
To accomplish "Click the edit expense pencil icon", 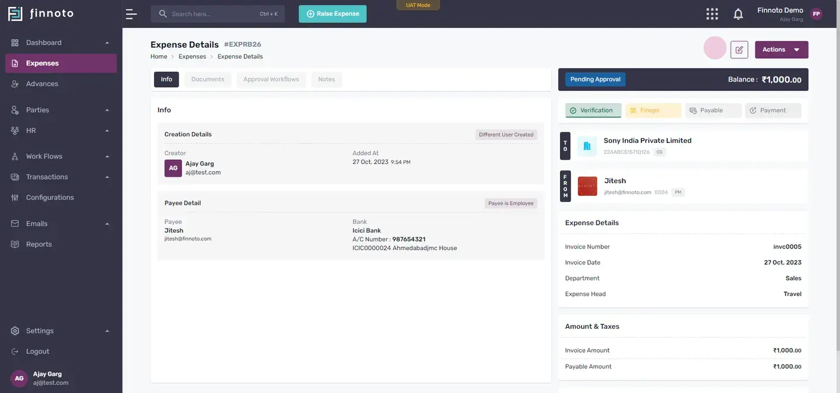I will 739,50.
